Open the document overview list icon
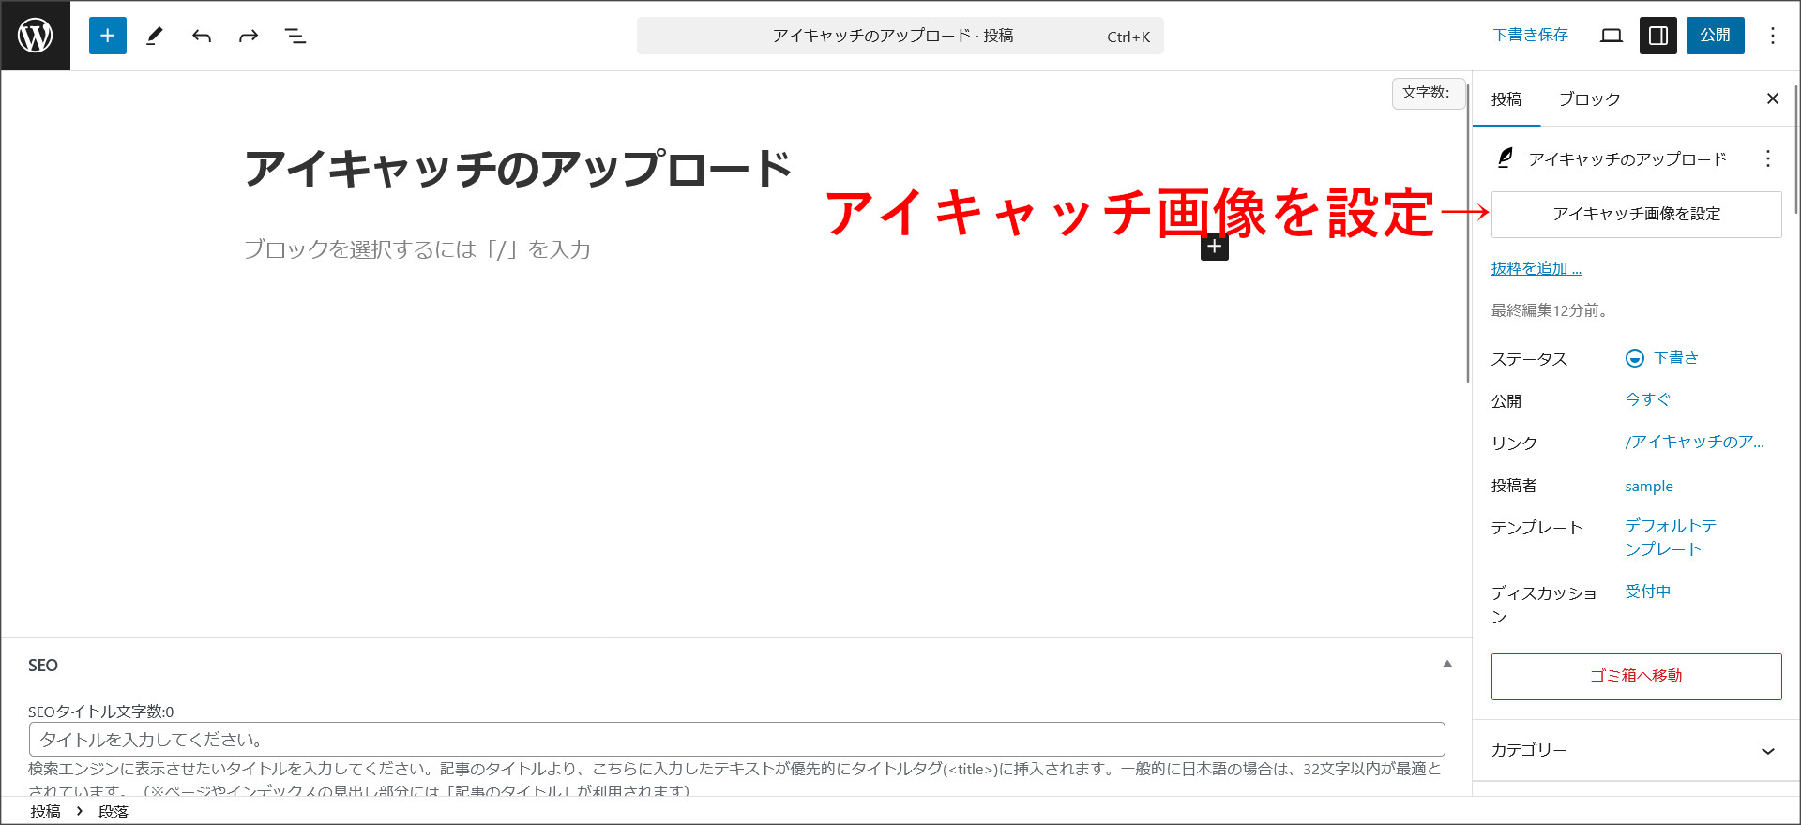 295,36
